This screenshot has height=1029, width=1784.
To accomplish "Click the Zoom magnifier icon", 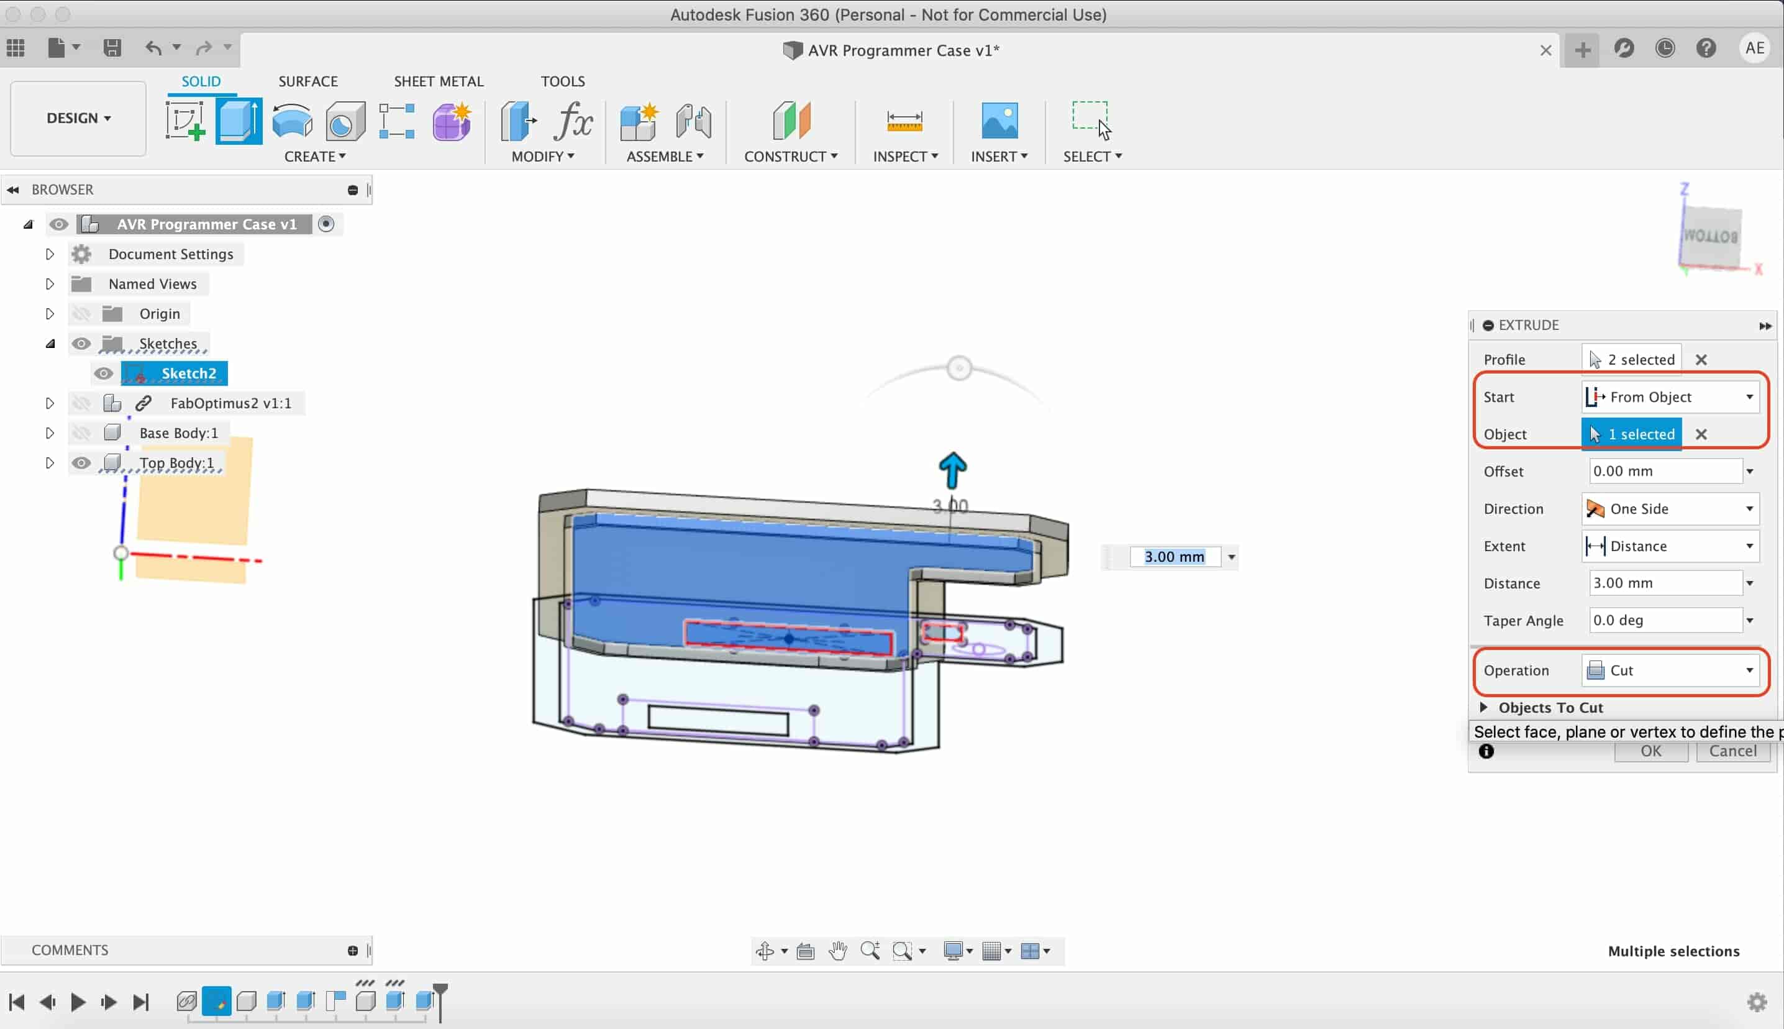I will [870, 951].
